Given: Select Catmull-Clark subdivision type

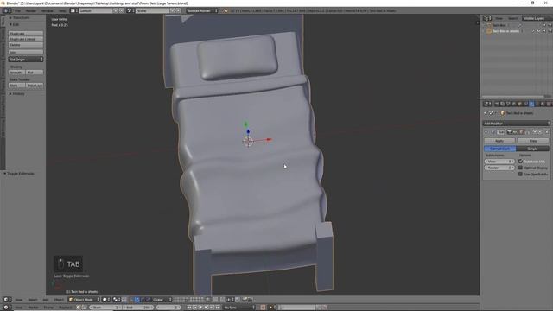Looking at the screenshot, I should (499, 149).
